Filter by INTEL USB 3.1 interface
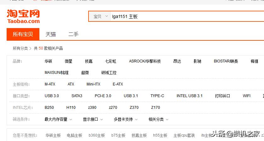This screenshot has width=264, height=141. click(189, 96)
